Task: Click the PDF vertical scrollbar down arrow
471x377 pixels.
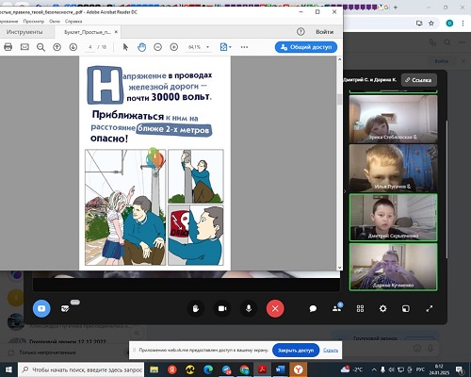Action: pos(339,268)
